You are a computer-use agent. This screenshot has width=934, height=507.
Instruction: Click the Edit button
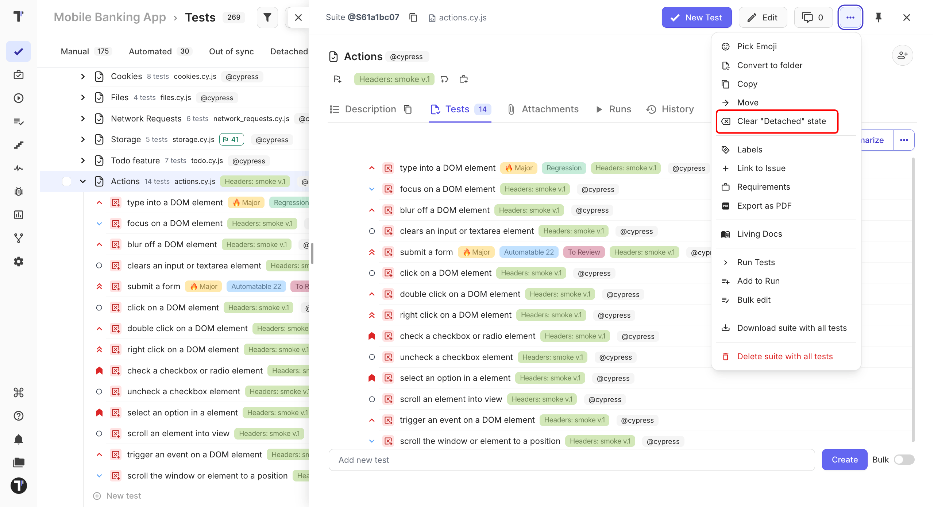pos(763,18)
